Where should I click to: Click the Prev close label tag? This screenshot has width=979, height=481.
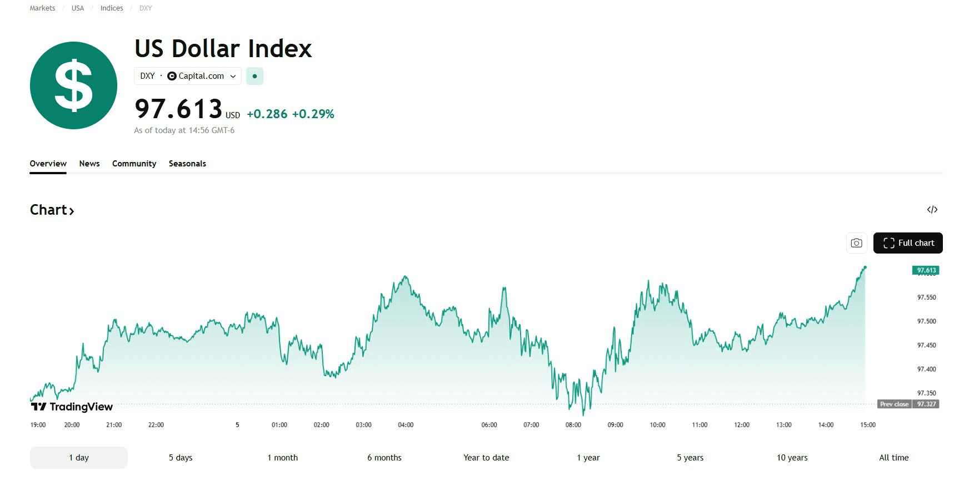tap(894, 404)
